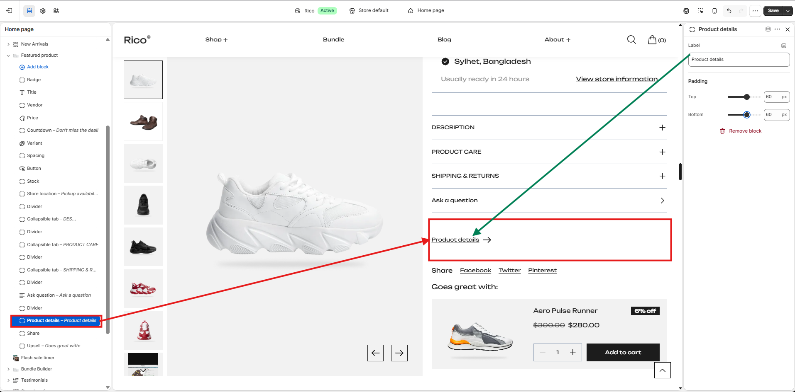
Task: Select the Vendor block
Action: coord(35,105)
